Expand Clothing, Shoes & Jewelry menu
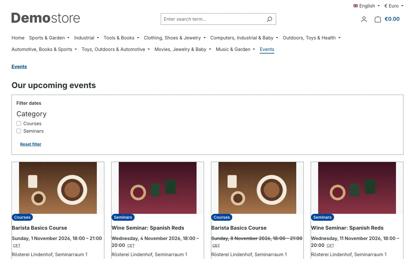This screenshot has height=259, width=415. (x=175, y=38)
